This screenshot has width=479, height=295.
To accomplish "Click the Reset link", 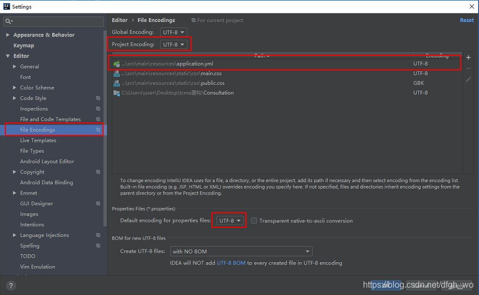I will (467, 20).
